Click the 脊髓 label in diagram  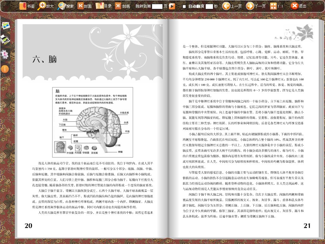[120, 152]
